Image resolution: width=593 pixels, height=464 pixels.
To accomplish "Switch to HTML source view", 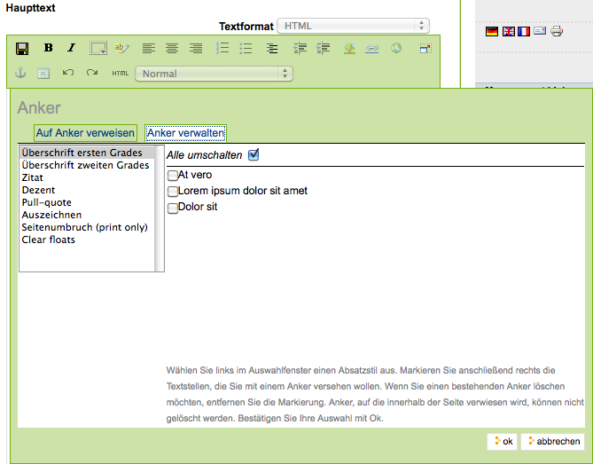I will point(121,74).
